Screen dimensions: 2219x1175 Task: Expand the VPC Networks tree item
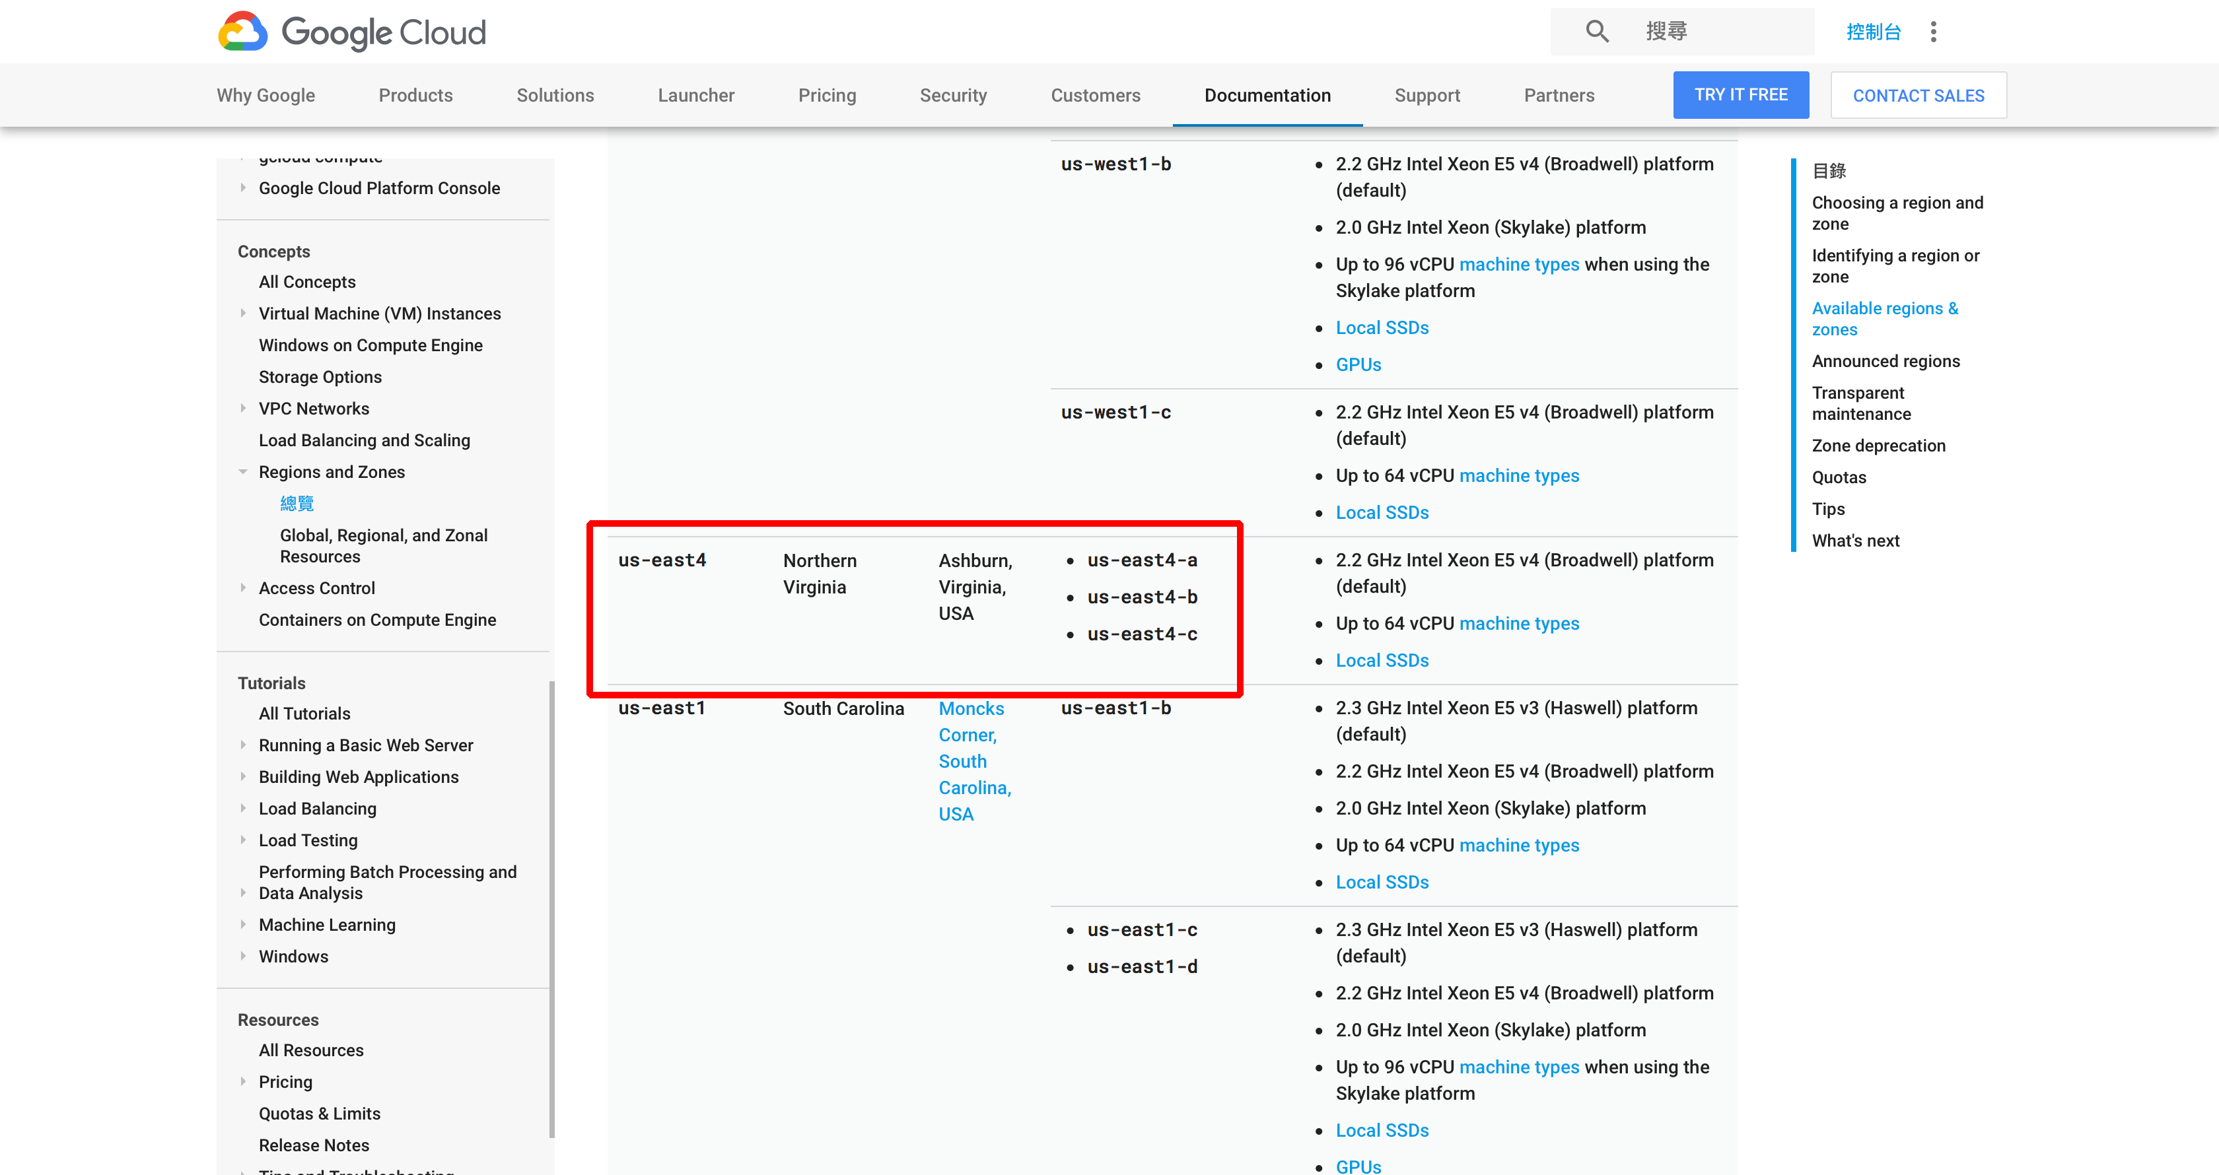tap(243, 408)
